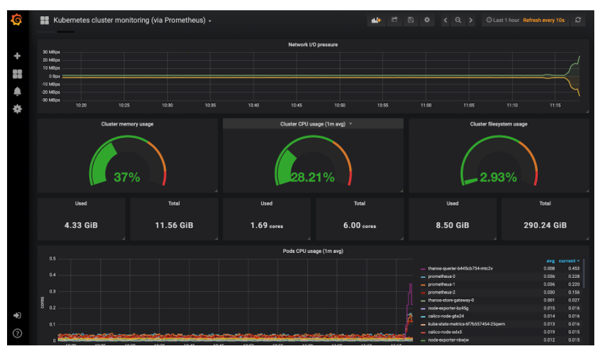
Task: Click the refresh dashboard icon
Action: pos(578,21)
